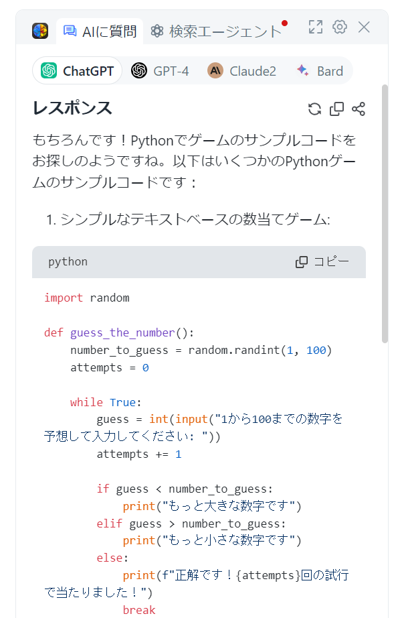Regenerate the response with refresh icon
This screenshot has height=618, width=402.
pos(314,109)
